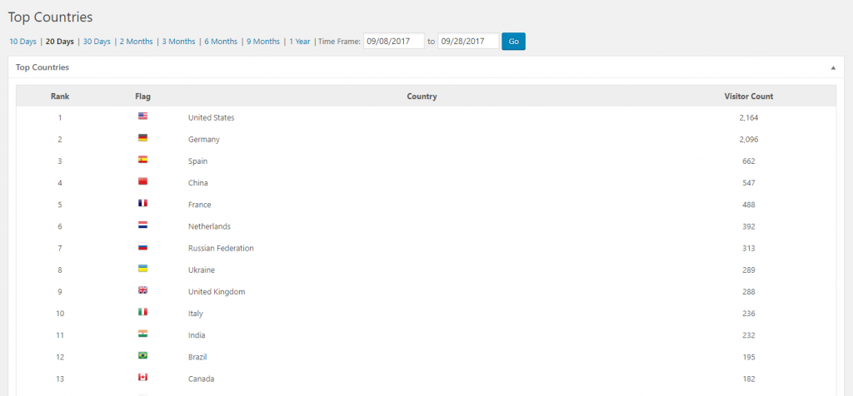The image size is (853, 396).
Task: Click the visitor count 392
Action: (749, 226)
